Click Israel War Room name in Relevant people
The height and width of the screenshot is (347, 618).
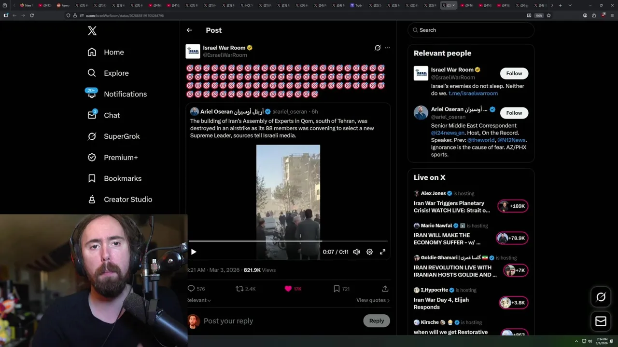coord(452,70)
